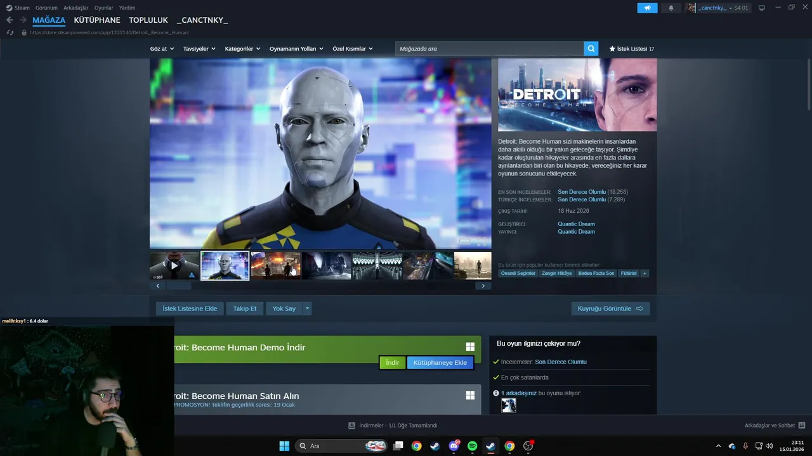
Task: Switch to the TOPLULUK tab
Action: [x=148, y=20]
